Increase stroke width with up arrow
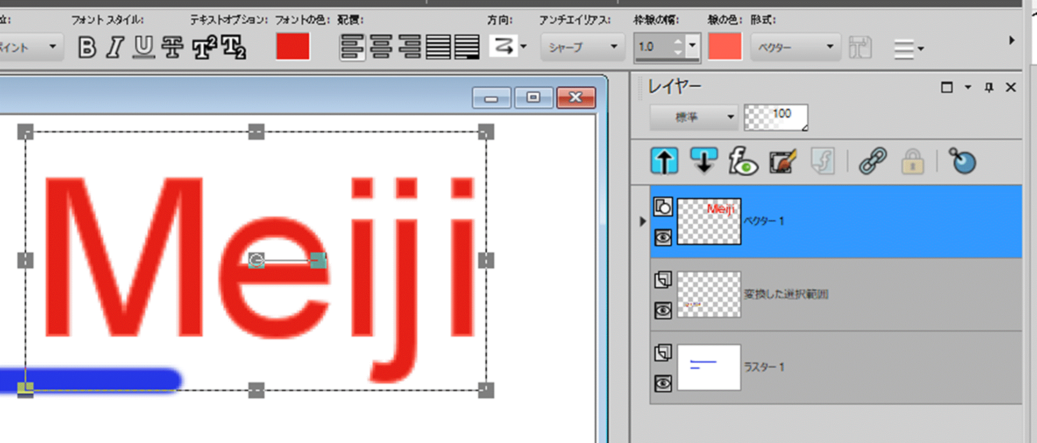This screenshot has width=1037, height=443. click(678, 42)
